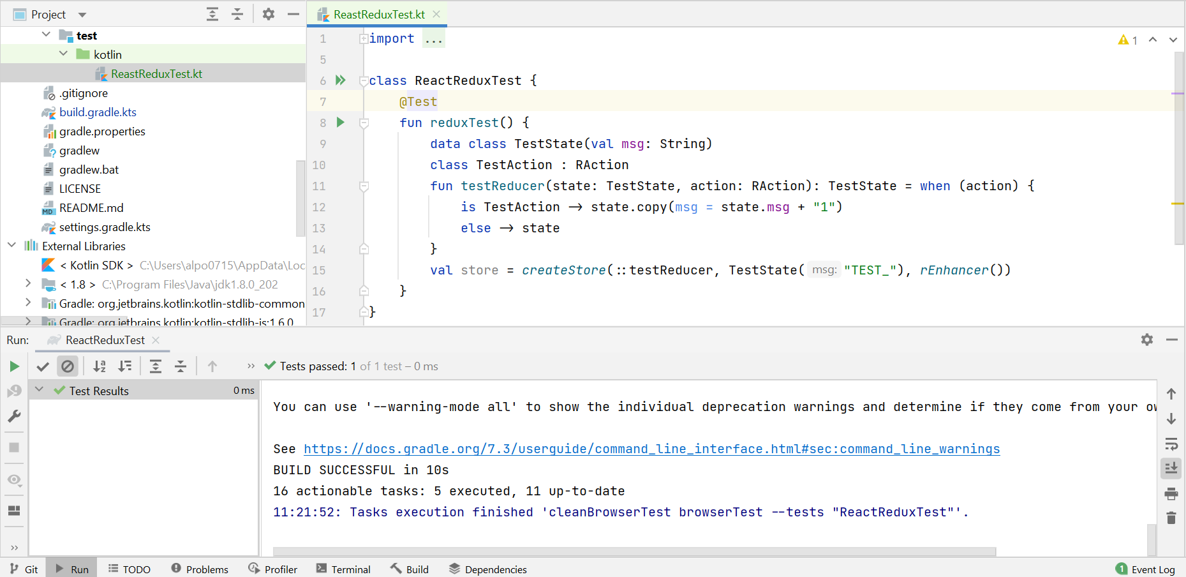Open the Terminal tool window

click(343, 569)
